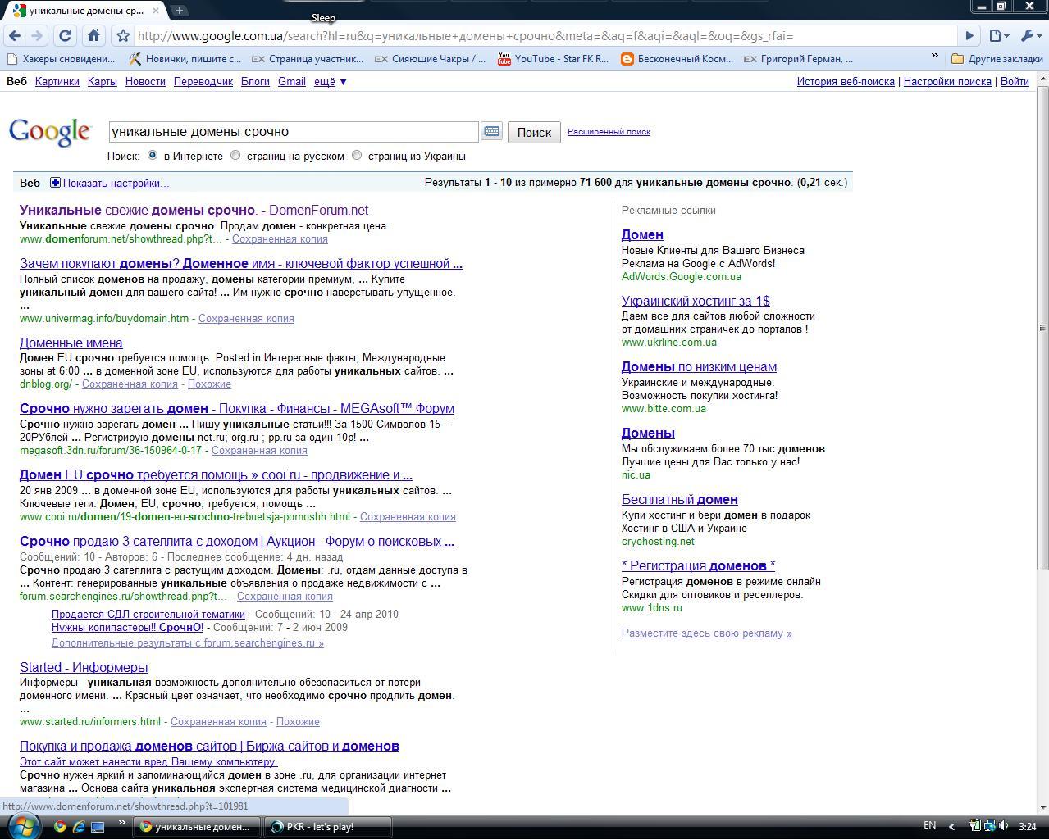The image size is (1049, 840).
Task: Show hidden bookmarks via the chevron
Action: (x=934, y=57)
